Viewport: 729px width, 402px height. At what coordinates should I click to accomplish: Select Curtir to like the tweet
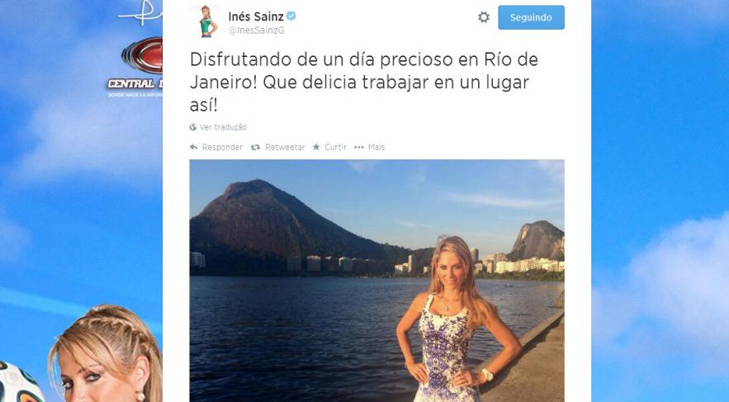pos(335,147)
